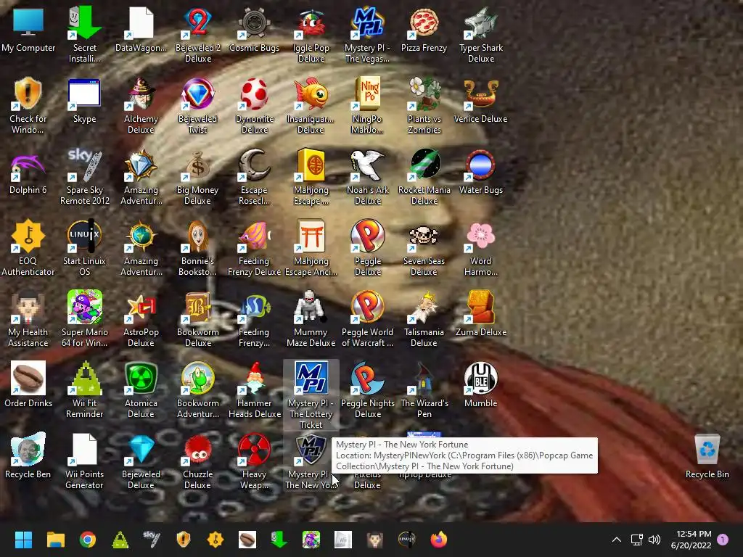Screen dimensions: 743x557
Task: Select the Iggle Pop Deluxe icon
Action: coord(311,34)
